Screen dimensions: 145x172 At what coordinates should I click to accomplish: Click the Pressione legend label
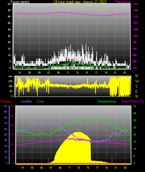pos(123,2)
